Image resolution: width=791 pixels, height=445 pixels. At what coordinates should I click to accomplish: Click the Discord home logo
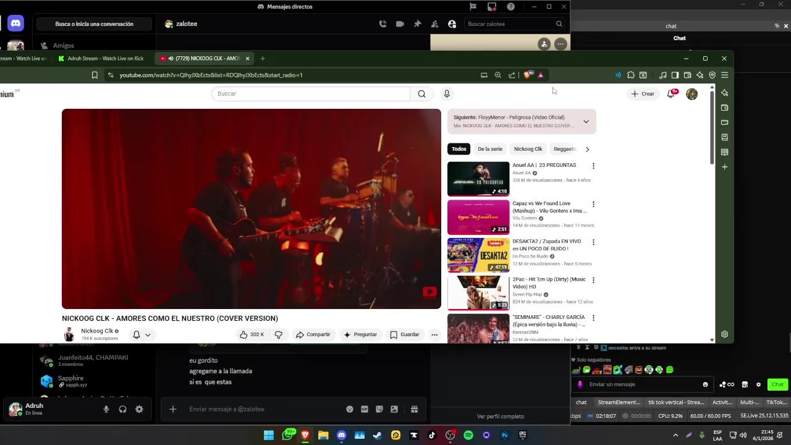pos(15,23)
